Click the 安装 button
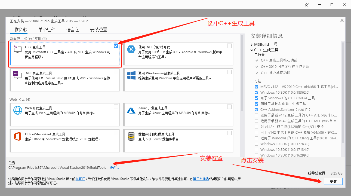 tap(333, 182)
